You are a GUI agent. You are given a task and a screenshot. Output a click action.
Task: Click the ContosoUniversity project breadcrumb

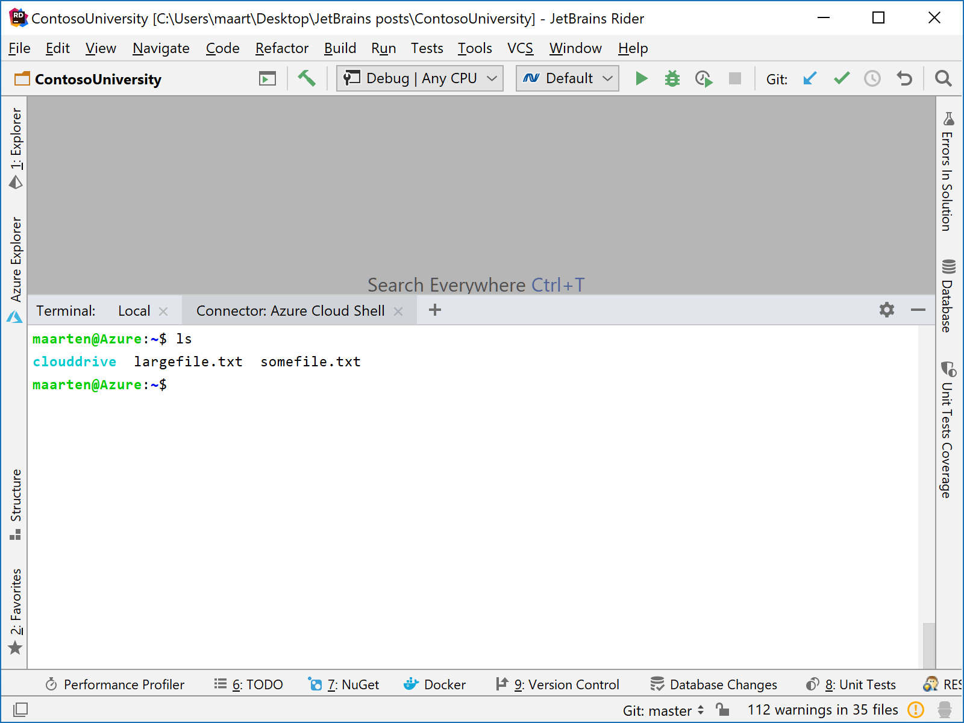click(x=88, y=79)
